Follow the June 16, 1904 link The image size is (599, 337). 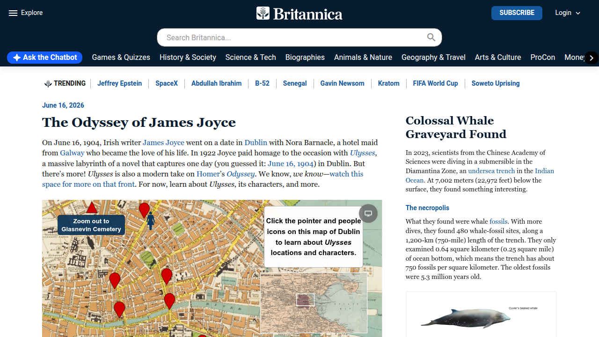[291, 164]
